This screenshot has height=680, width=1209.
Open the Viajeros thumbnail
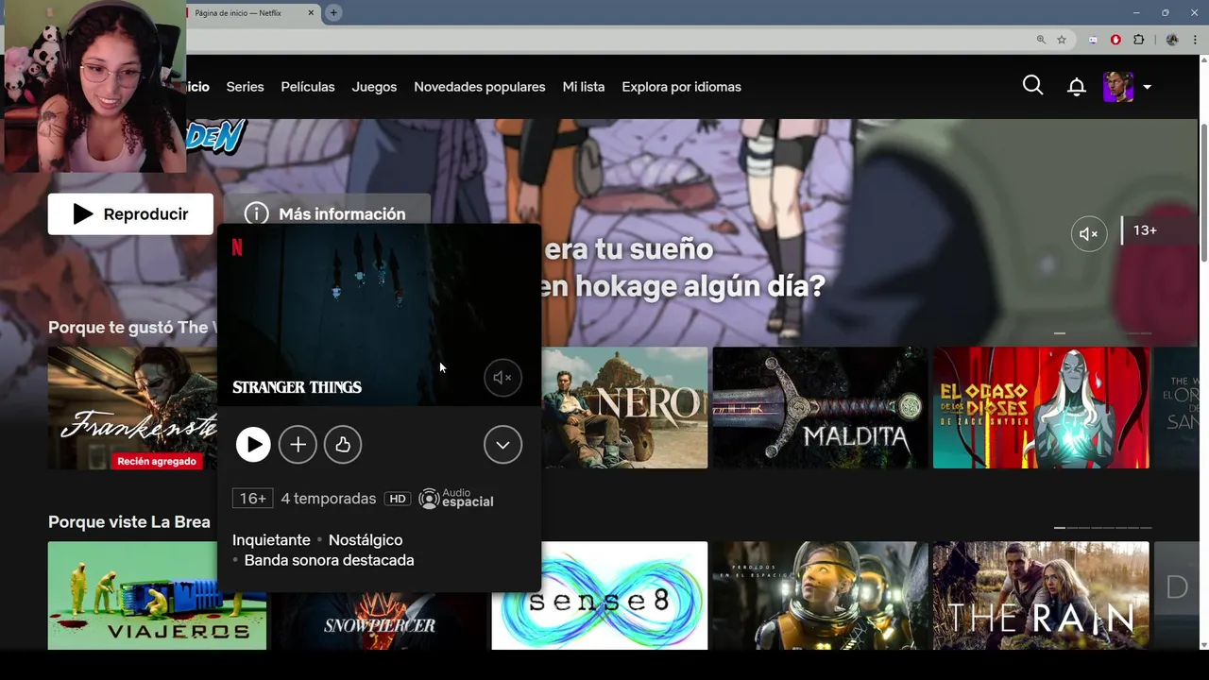coord(157,595)
